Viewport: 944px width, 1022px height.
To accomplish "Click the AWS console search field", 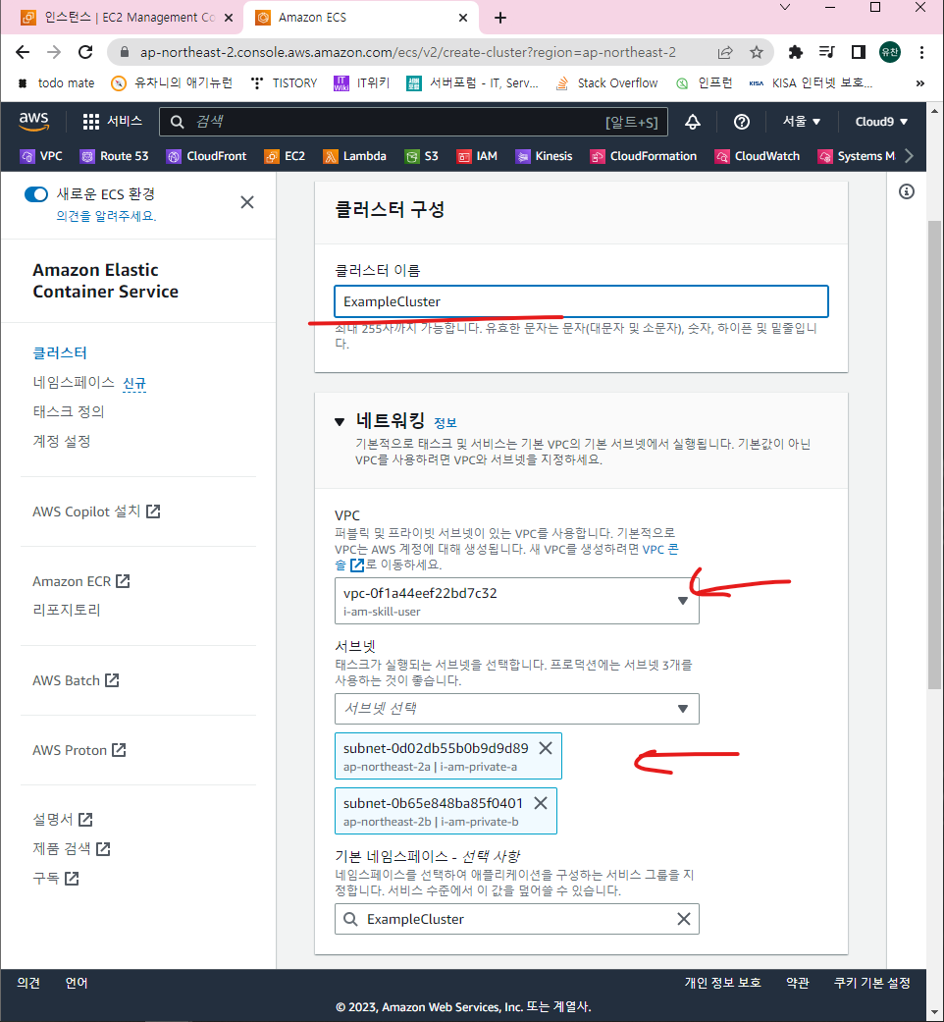I will [x=413, y=122].
